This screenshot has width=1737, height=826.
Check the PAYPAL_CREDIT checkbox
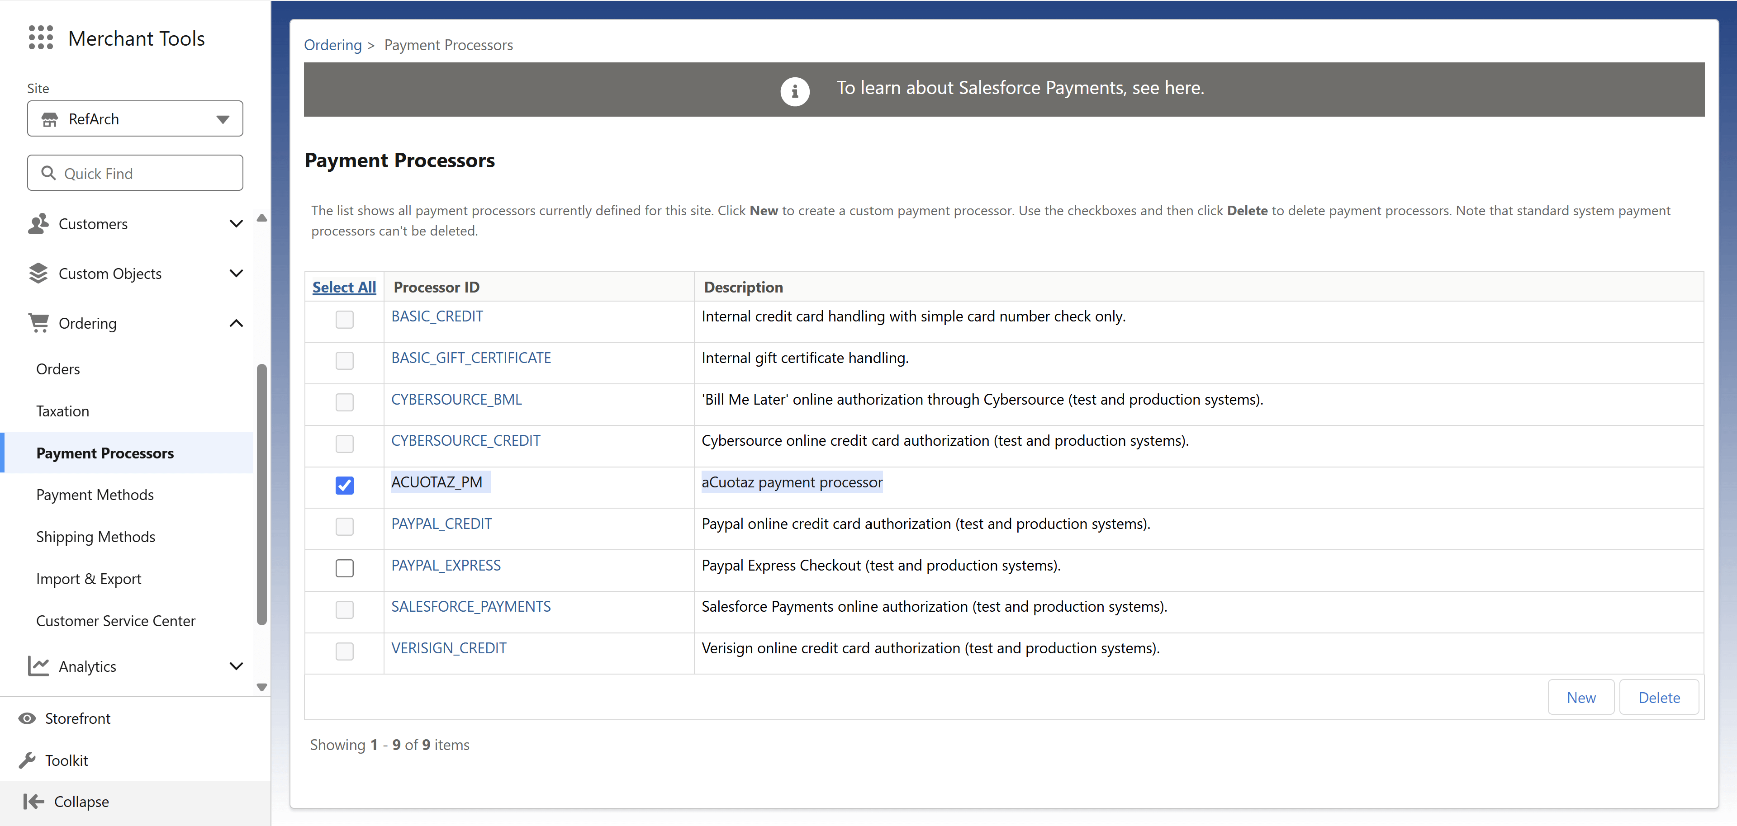point(345,526)
